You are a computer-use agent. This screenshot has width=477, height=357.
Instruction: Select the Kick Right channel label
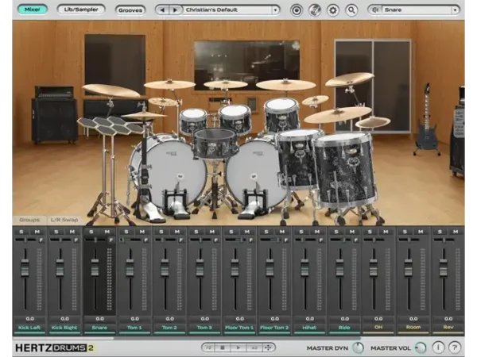click(64, 328)
